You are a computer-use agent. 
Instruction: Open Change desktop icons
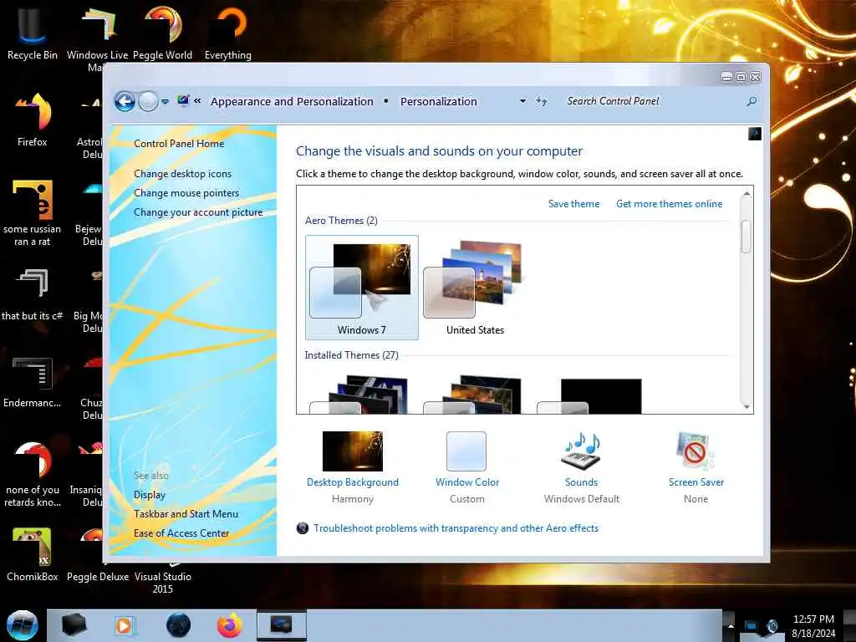point(182,174)
